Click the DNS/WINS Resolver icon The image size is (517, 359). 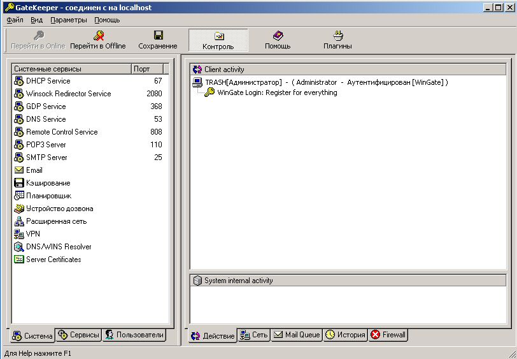click(19, 247)
